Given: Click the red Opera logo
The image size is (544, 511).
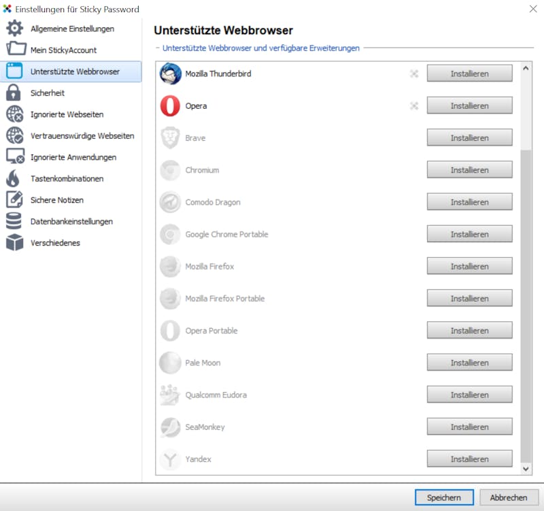Looking at the screenshot, I should coord(170,105).
